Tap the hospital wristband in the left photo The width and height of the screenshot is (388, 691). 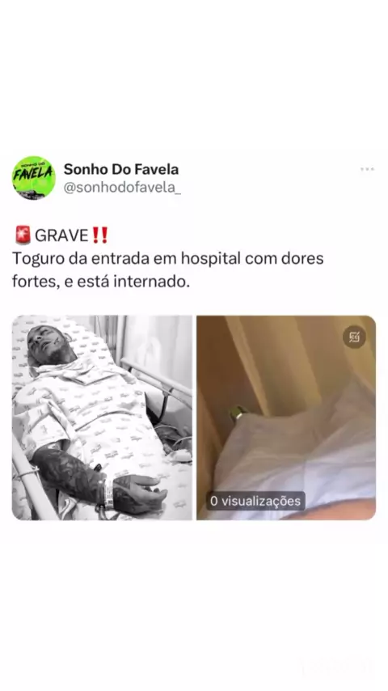click(107, 494)
